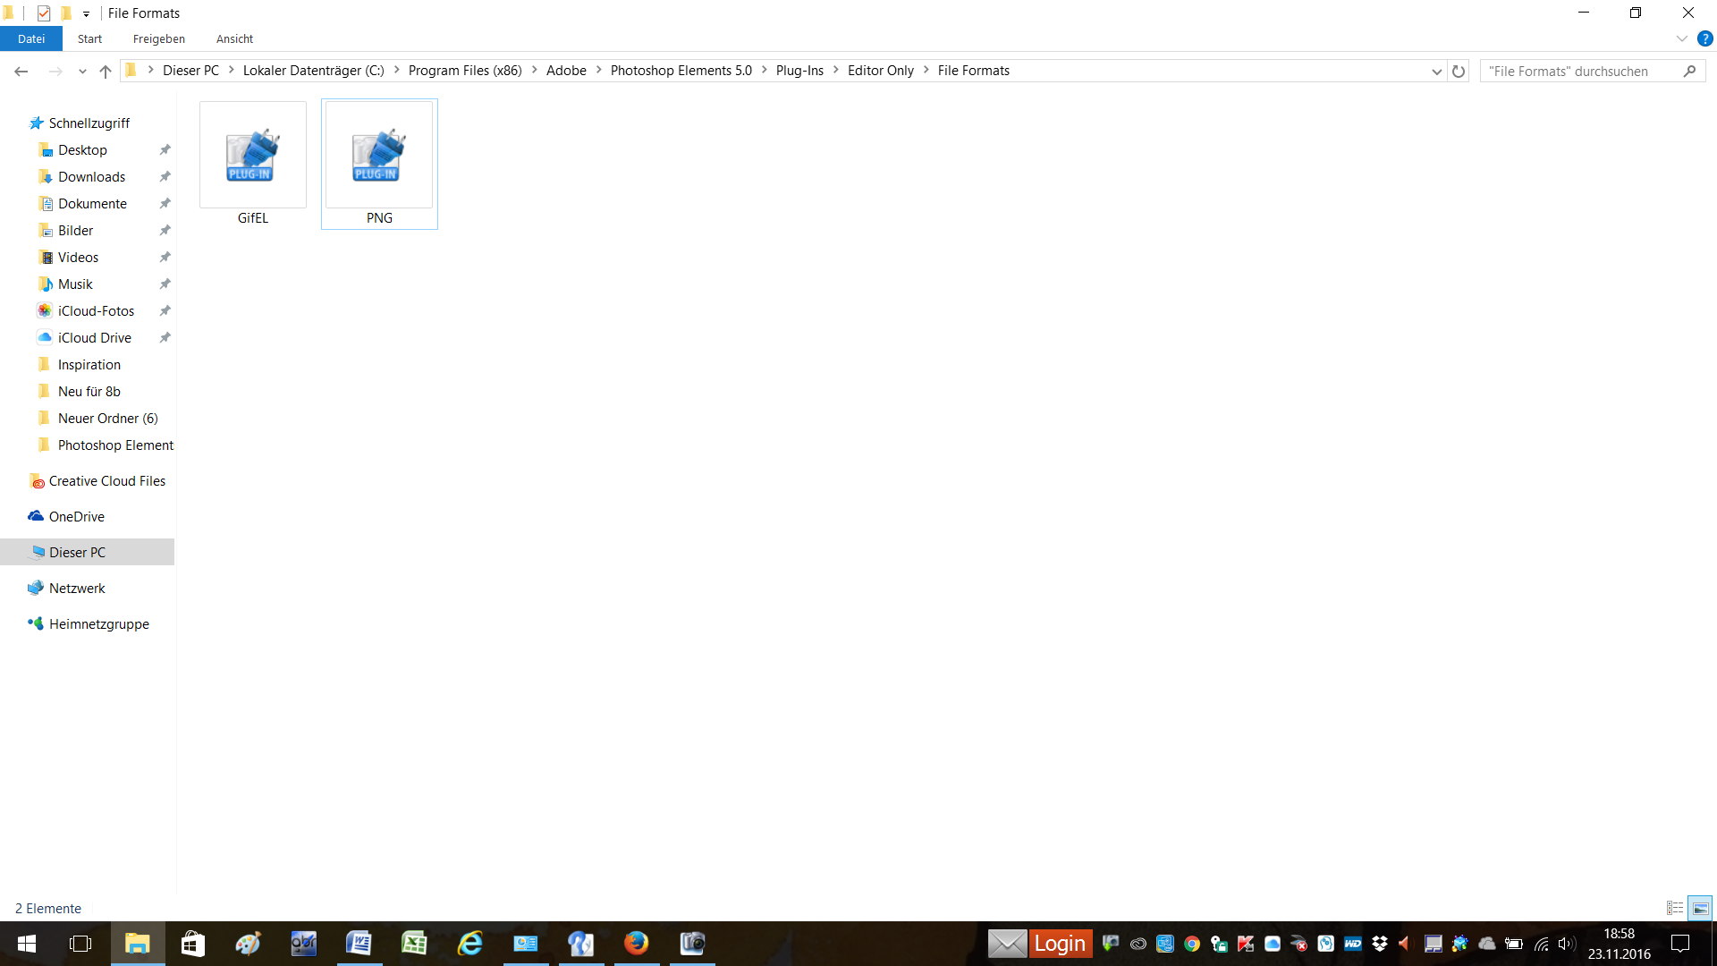Click the search input field
1717x966 pixels.
coord(1590,71)
